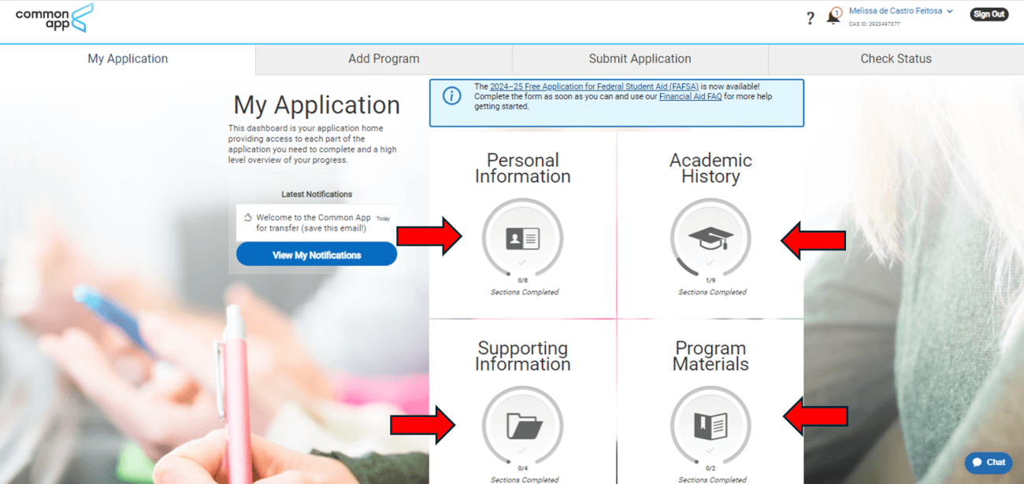Switch to the My Application tab

(x=128, y=59)
